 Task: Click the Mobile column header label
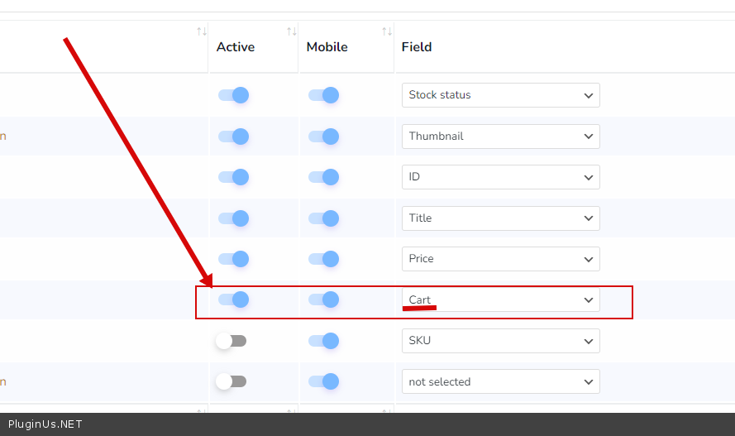(x=327, y=47)
